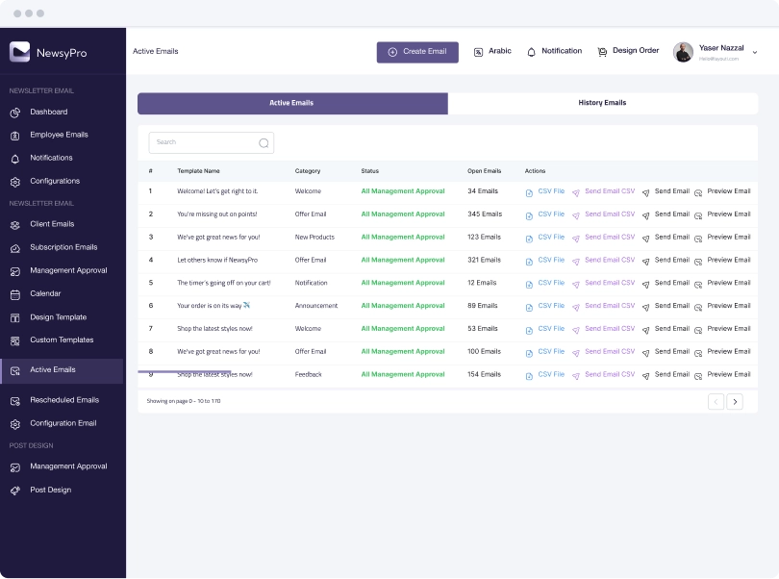
Task: Open Management Approval under Post Design
Action: click(x=68, y=466)
